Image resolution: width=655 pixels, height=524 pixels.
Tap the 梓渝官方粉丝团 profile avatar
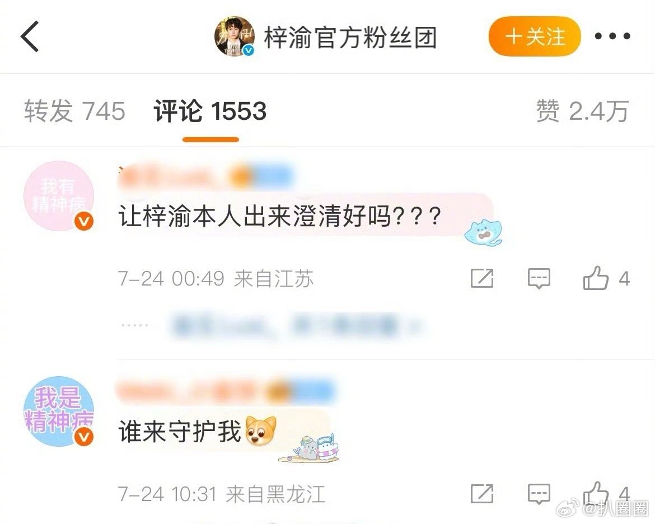pyautogui.click(x=235, y=36)
